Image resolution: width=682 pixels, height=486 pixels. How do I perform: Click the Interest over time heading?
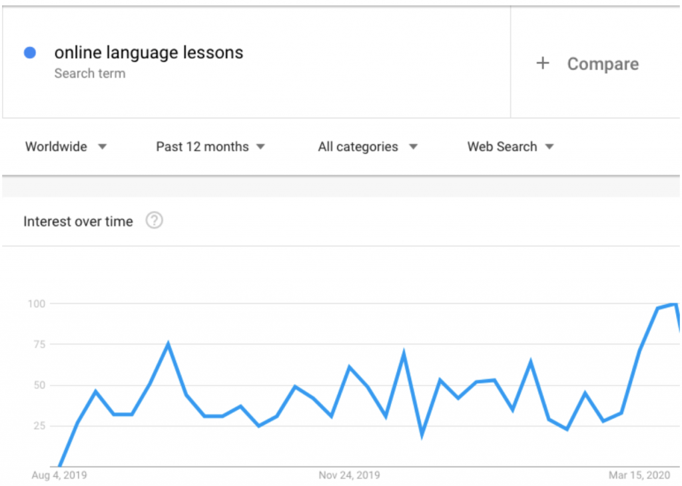click(78, 221)
